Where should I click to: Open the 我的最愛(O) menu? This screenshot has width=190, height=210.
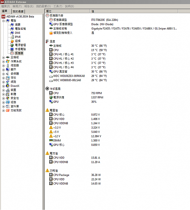[43, 6]
